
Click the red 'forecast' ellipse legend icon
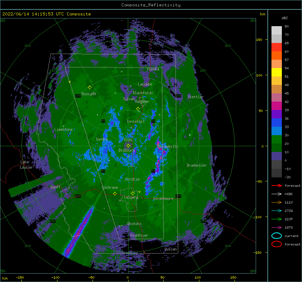pyautogui.click(x=276, y=244)
